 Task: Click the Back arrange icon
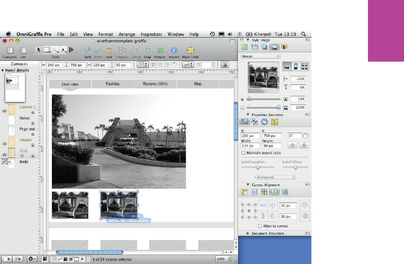pos(87,50)
